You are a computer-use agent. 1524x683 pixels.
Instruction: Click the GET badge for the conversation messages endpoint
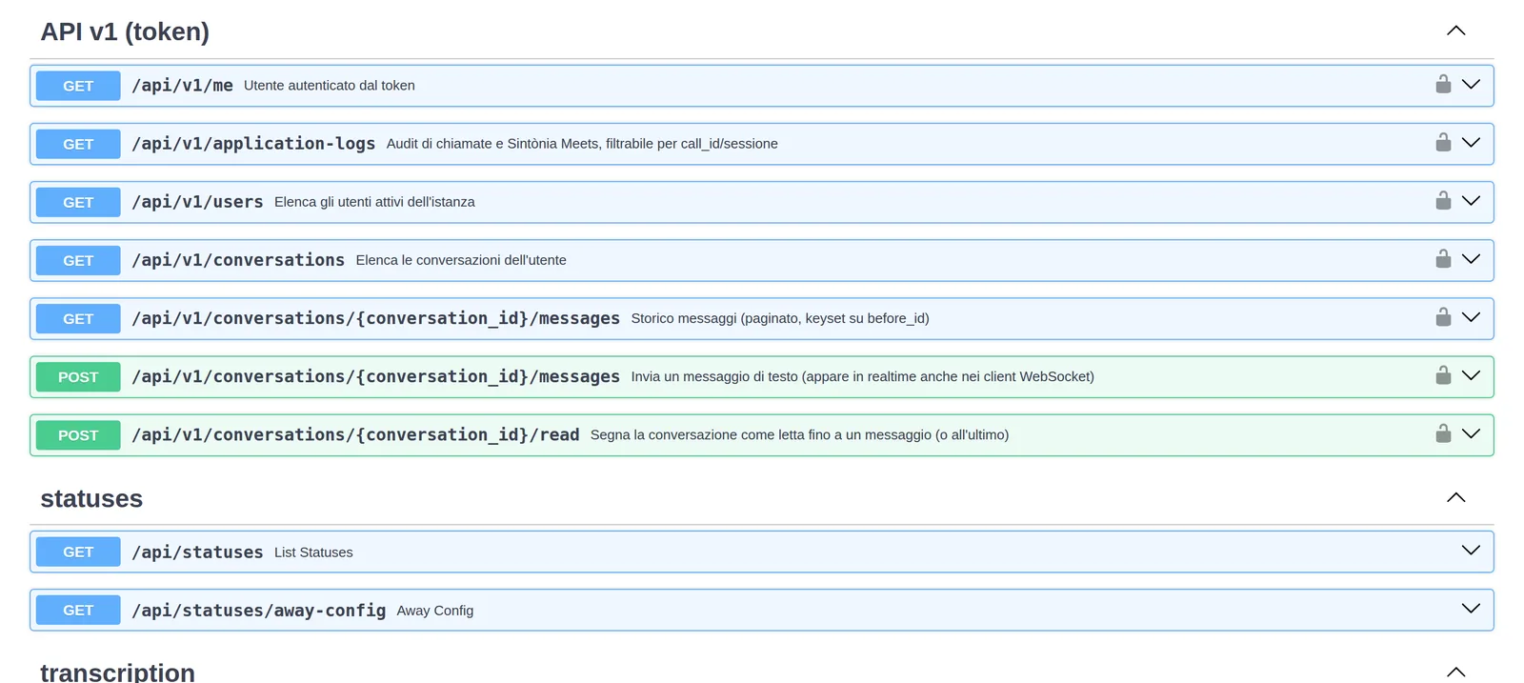tap(78, 318)
